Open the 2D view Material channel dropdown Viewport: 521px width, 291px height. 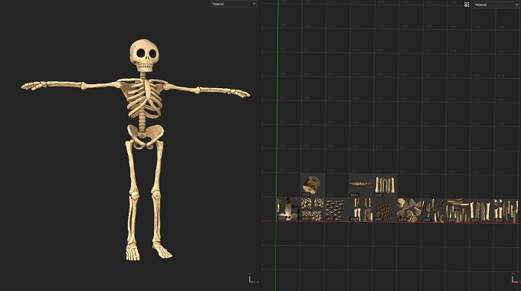coord(496,5)
